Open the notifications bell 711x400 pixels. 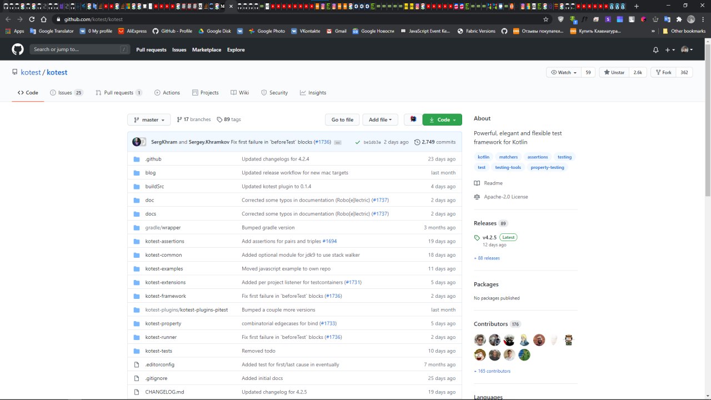point(656,50)
